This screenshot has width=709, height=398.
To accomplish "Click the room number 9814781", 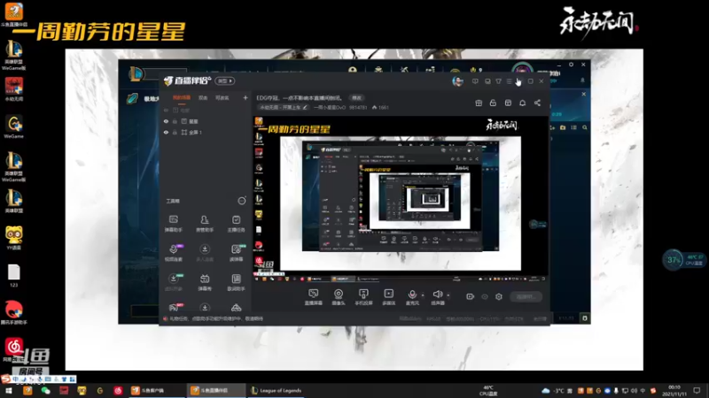I will (x=358, y=107).
